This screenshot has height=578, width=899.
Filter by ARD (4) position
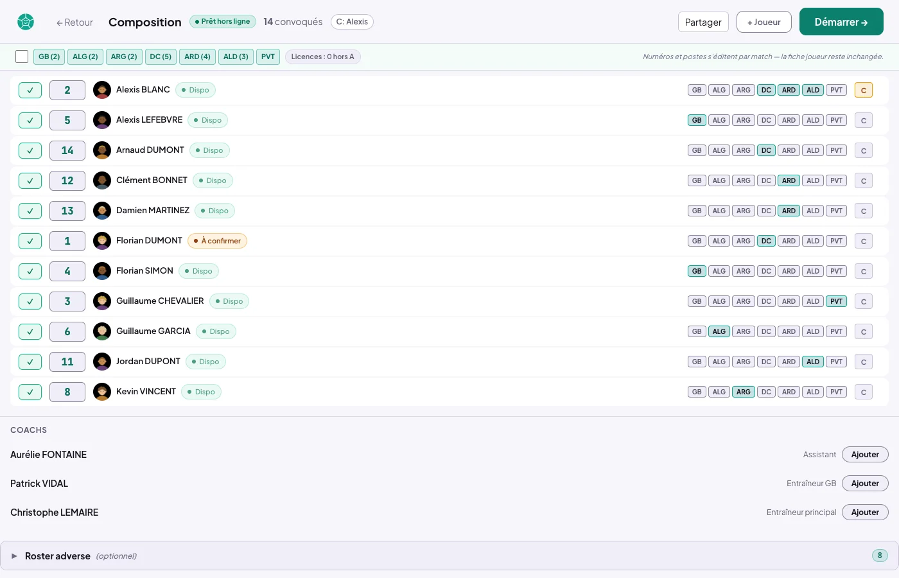coord(197,57)
